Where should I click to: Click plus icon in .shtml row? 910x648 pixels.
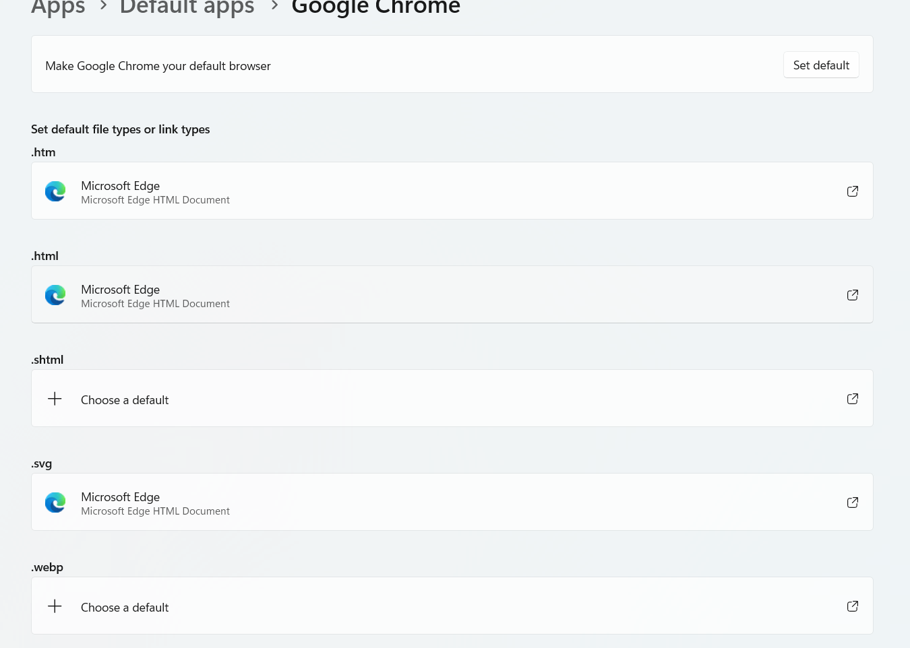[55, 399]
